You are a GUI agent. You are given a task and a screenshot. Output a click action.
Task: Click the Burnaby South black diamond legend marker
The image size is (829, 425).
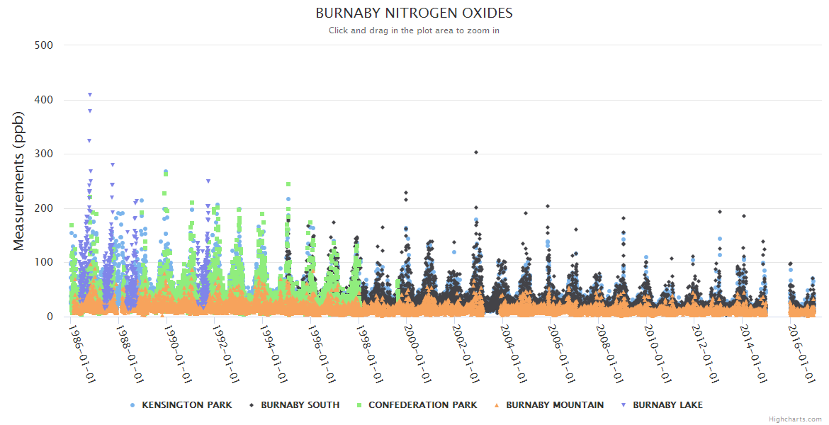pos(252,405)
